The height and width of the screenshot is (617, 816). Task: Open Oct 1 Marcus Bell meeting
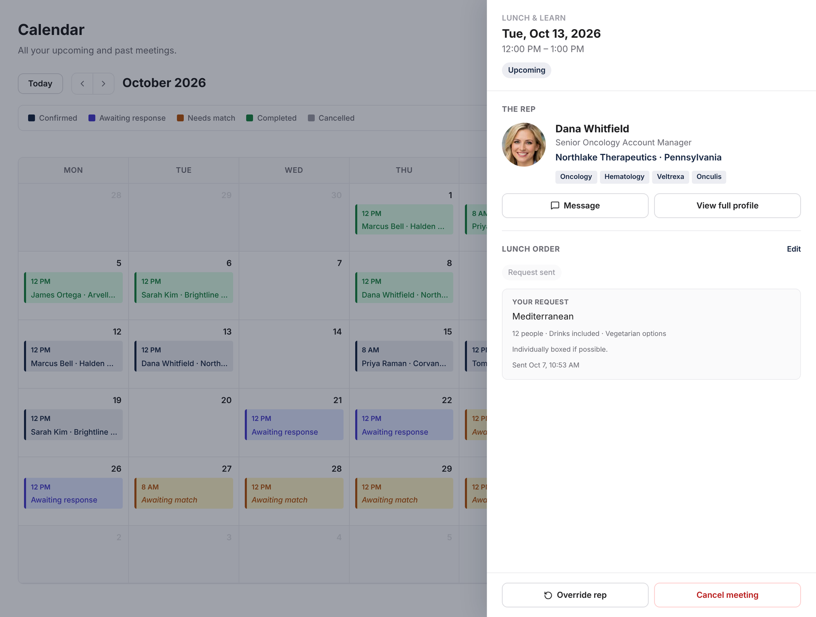point(404,219)
